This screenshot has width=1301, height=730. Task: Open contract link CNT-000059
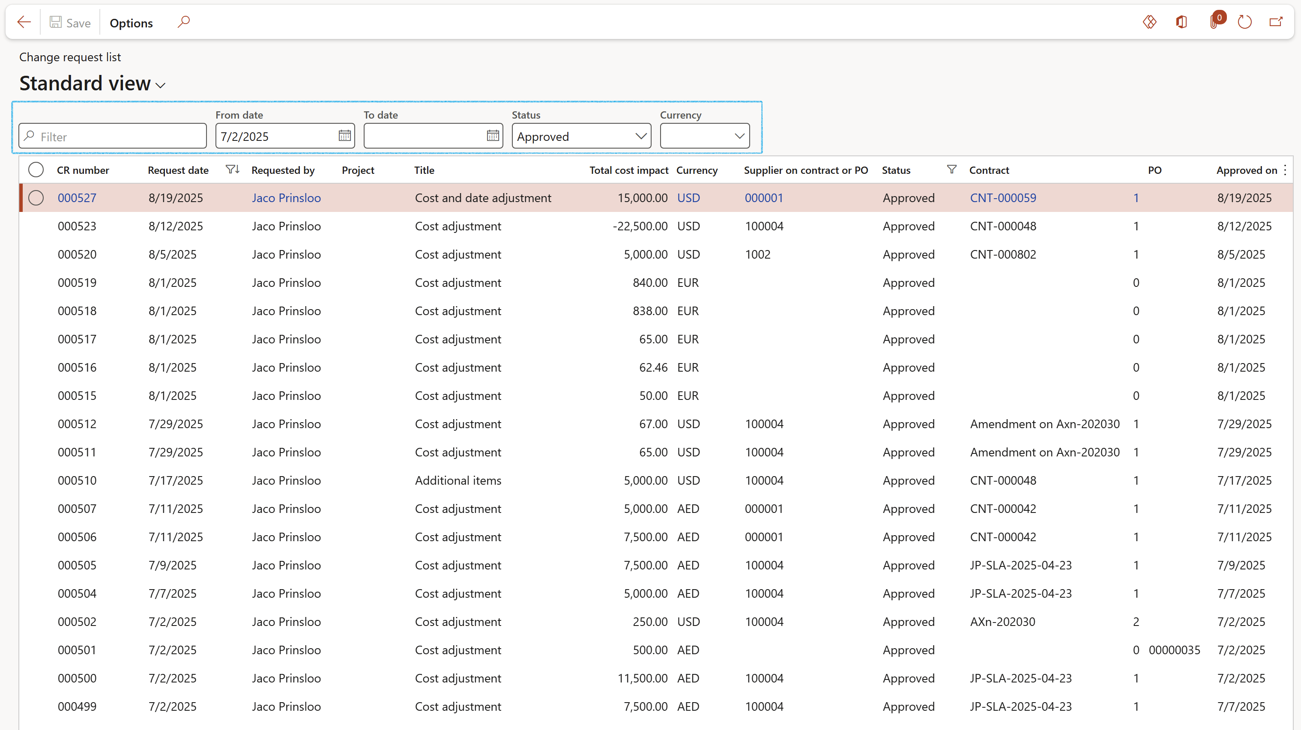(1002, 198)
